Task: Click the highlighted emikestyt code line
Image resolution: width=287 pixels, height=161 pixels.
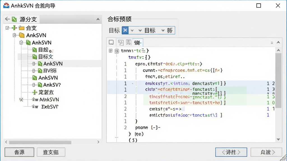Action: click(x=191, y=83)
